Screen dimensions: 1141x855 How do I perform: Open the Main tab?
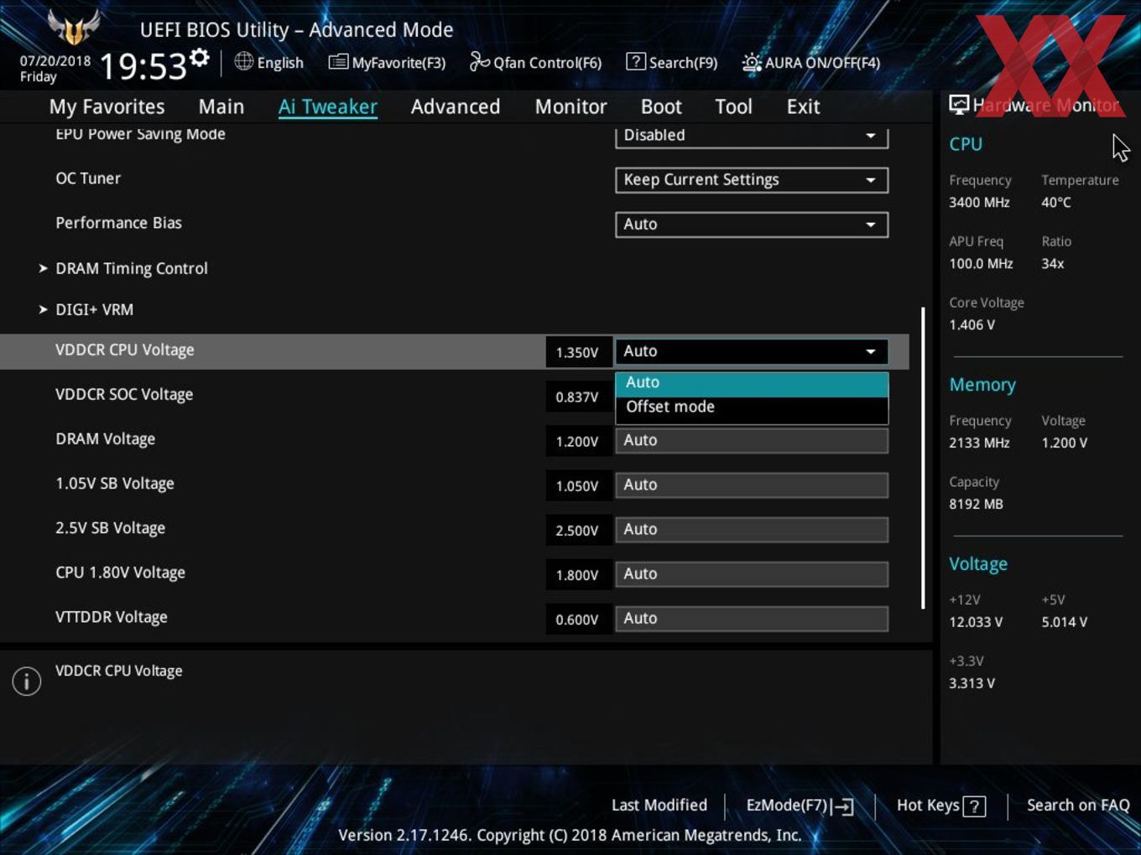pyautogui.click(x=221, y=106)
